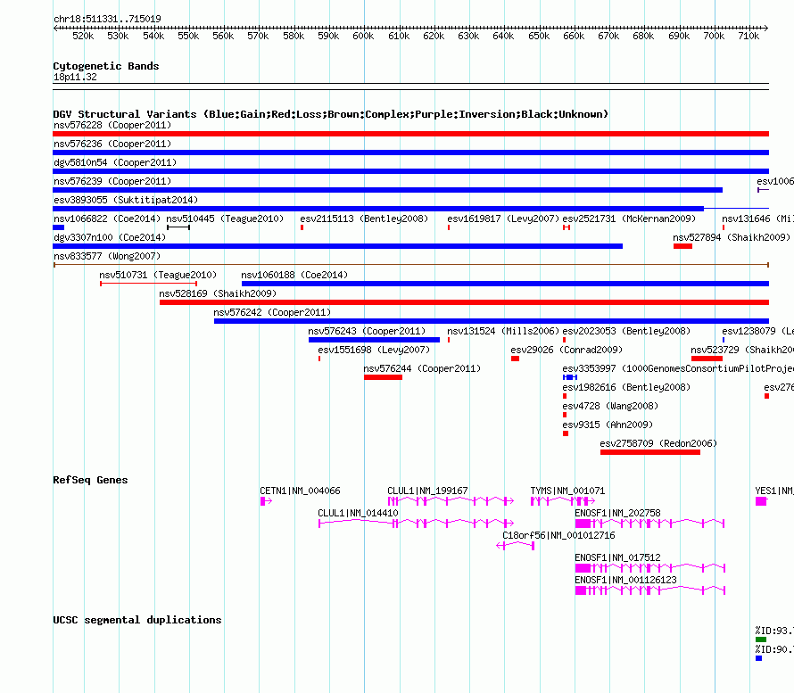Click the red esv29026 (Conrad2009) block
The image size is (794, 693).
[x=515, y=359]
